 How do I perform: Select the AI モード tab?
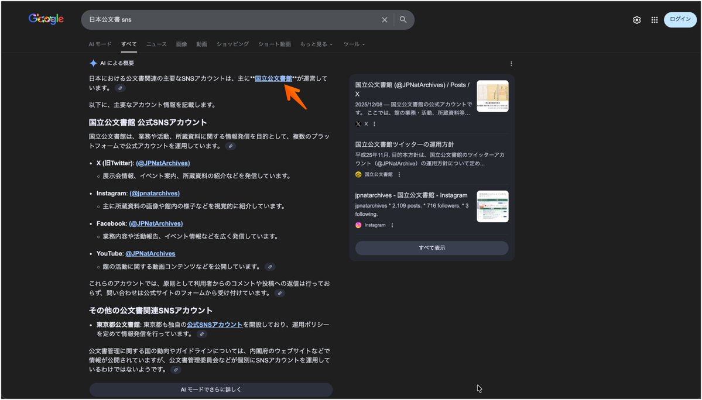100,44
